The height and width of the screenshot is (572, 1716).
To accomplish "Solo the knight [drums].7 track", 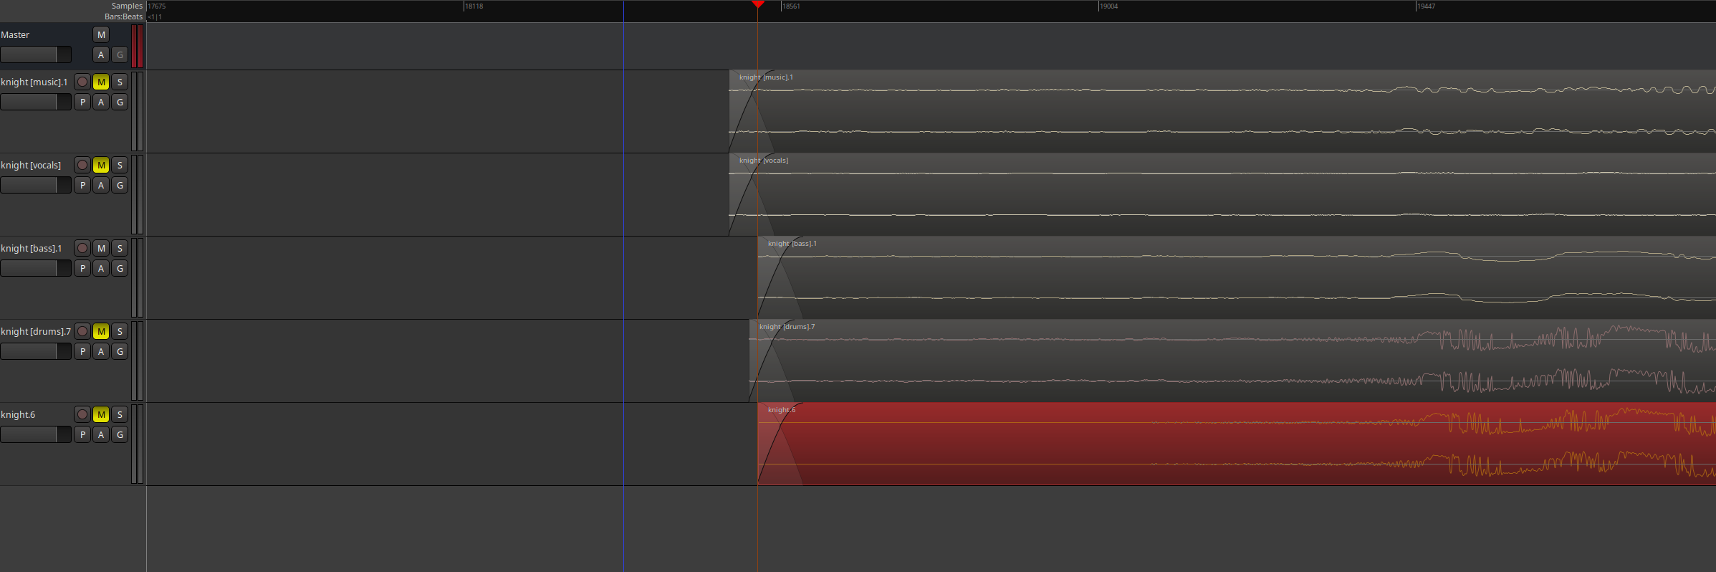I will [120, 331].
